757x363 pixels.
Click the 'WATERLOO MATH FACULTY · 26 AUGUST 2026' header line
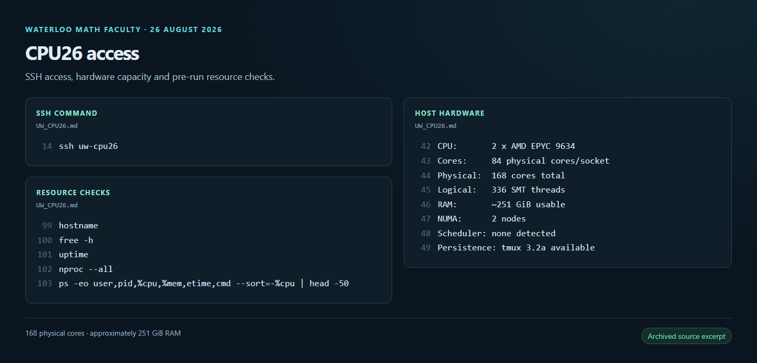(x=124, y=29)
